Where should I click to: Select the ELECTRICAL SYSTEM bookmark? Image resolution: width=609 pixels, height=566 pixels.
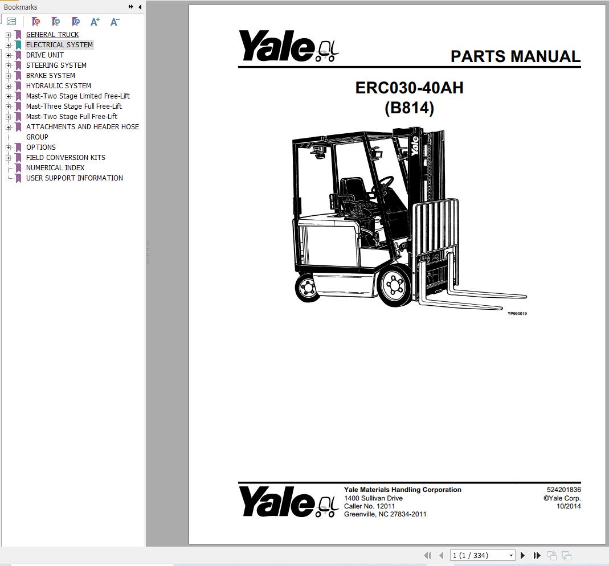point(59,44)
